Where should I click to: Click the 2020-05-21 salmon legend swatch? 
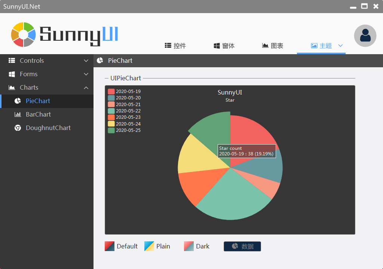111,104
